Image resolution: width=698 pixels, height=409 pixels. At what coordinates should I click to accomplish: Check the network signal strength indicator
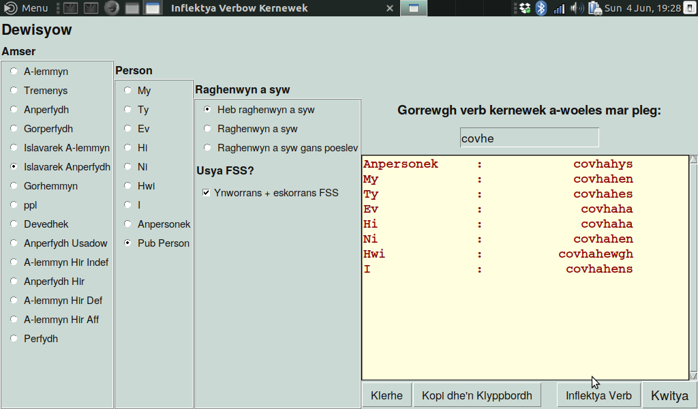559,8
